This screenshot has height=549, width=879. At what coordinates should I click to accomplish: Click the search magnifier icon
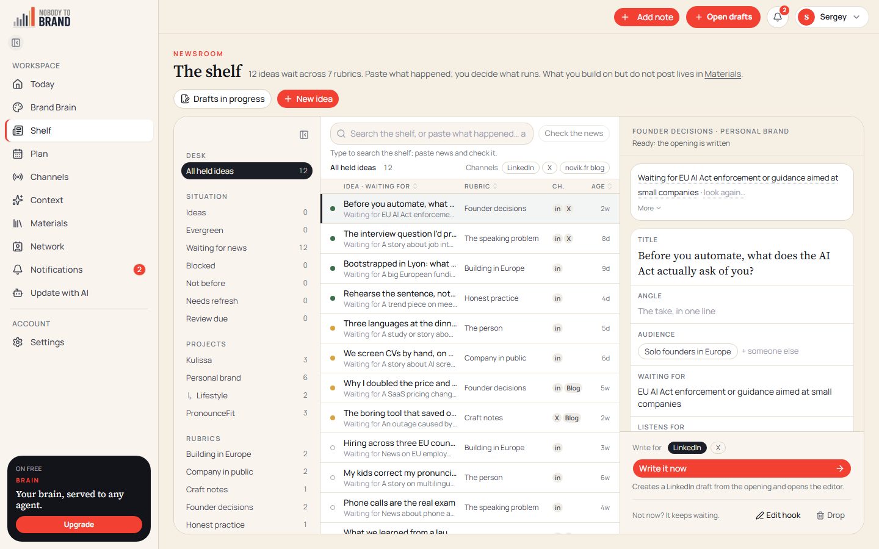(x=342, y=134)
